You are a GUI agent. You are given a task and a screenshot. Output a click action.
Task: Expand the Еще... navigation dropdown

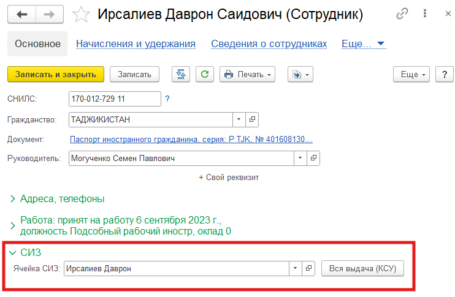click(x=364, y=43)
